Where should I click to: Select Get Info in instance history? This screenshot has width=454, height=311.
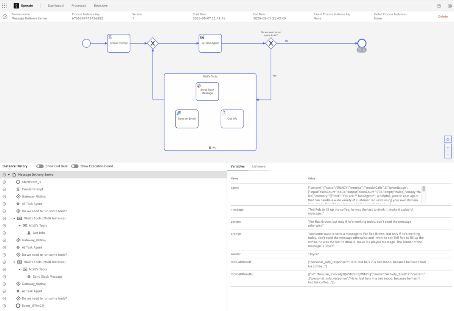tap(39, 233)
